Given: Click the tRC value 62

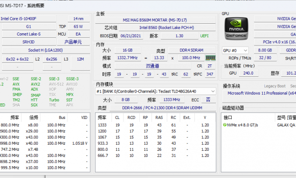Looking at the screenshot, I should (x=186, y=74).
